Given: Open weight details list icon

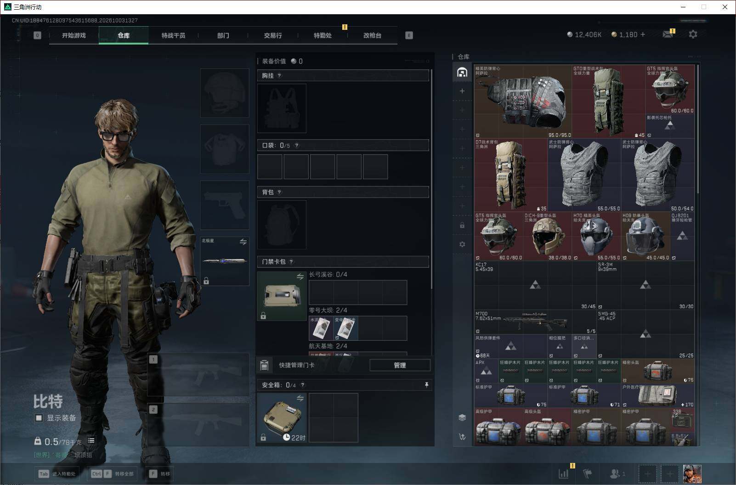Looking at the screenshot, I should pyautogui.click(x=91, y=441).
